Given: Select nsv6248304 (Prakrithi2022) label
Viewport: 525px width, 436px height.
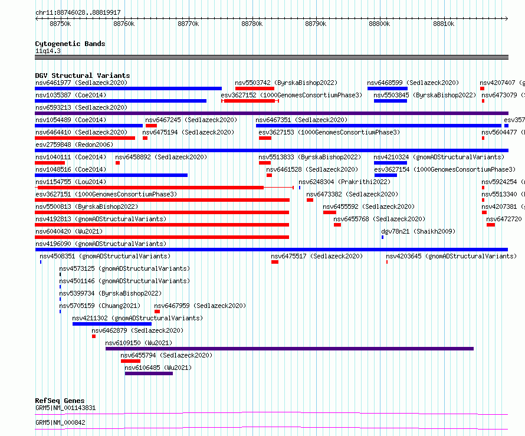Looking at the screenshot, I should (x=344, y=182).
